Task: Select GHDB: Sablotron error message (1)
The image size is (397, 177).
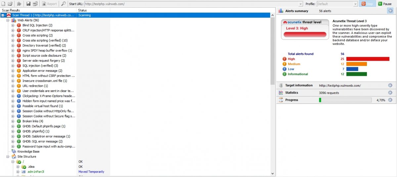Action: pyautogui.click(x=46, y=136)
